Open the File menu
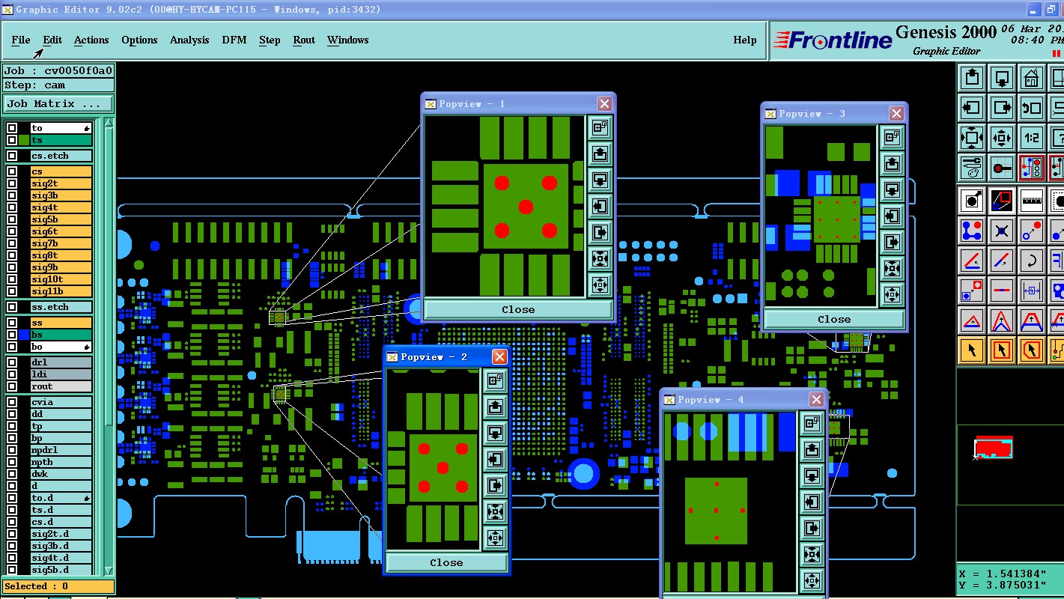The width and height of the screenshot is (1064, 599). tap(21, 40)
